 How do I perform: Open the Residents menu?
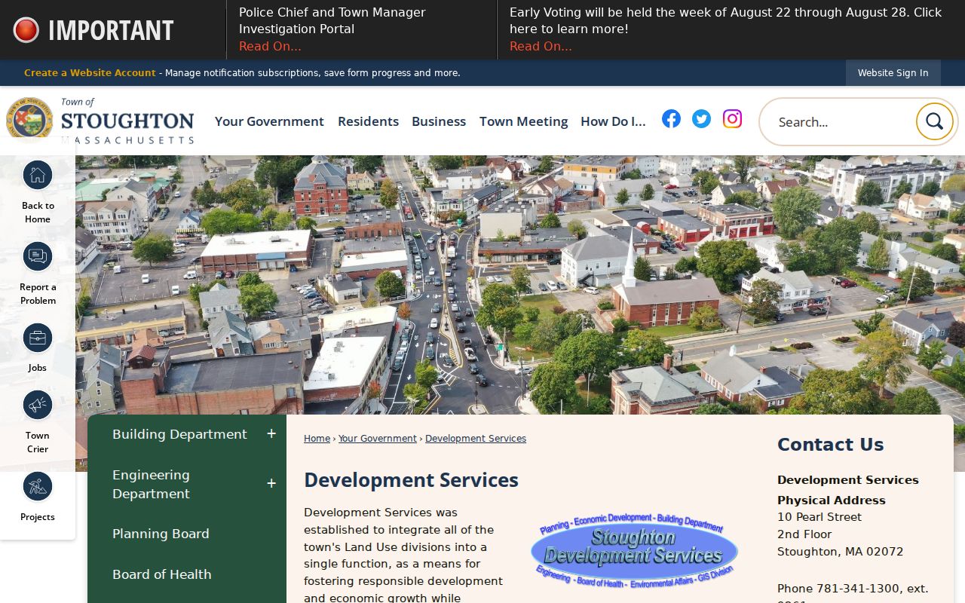(368, 121)
